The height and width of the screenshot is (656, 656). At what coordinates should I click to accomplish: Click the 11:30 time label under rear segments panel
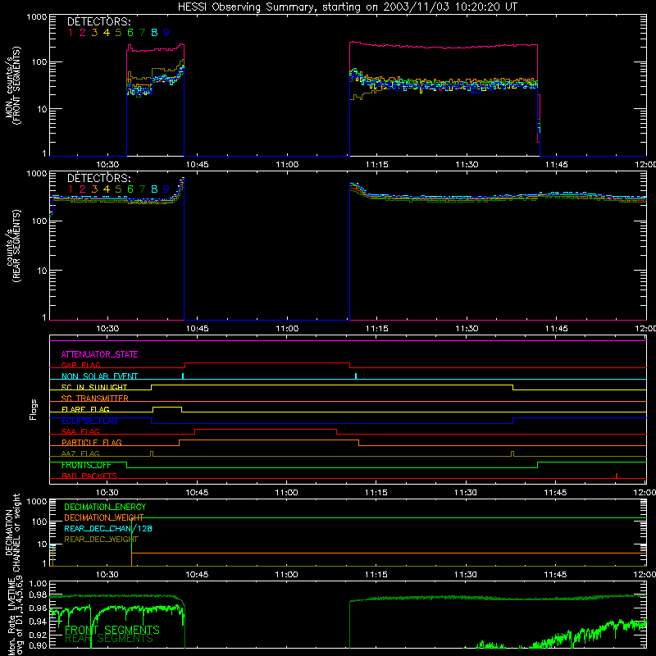click(x=467, y=329)
